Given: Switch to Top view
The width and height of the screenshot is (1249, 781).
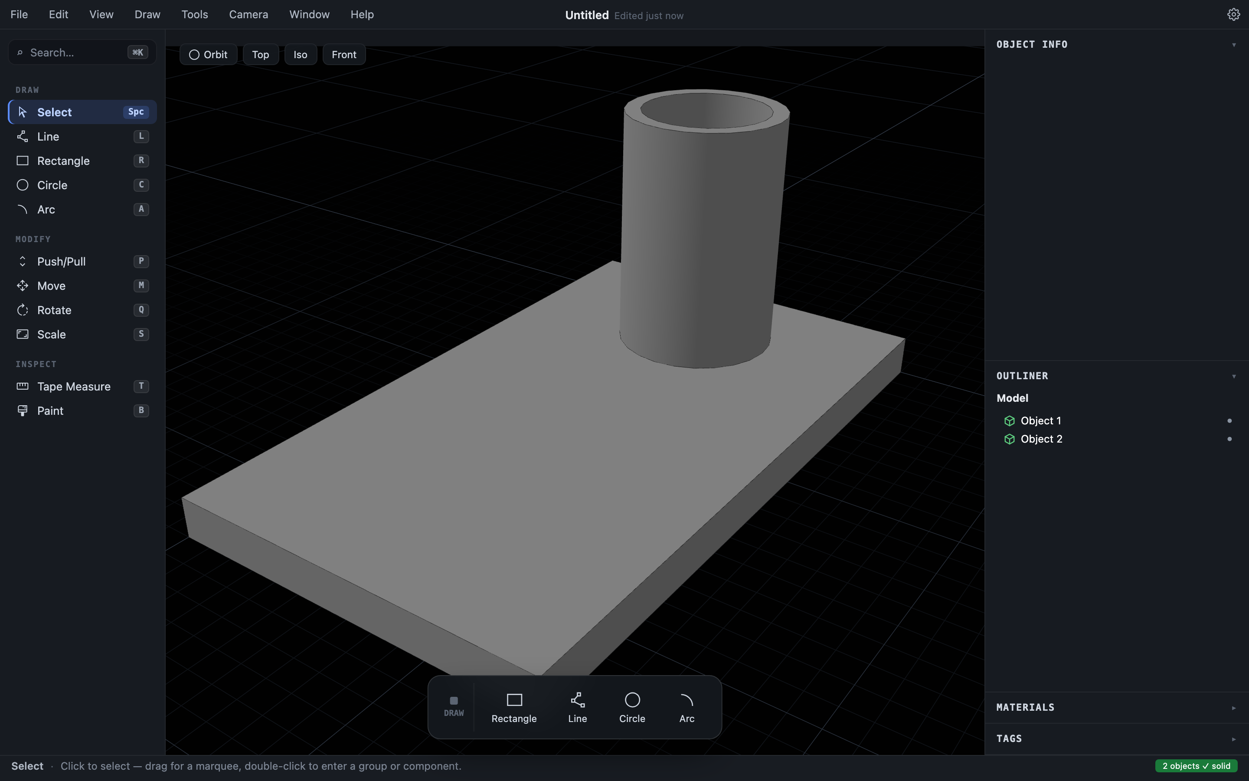Looking at the screenshot, I should pos(261,55).
